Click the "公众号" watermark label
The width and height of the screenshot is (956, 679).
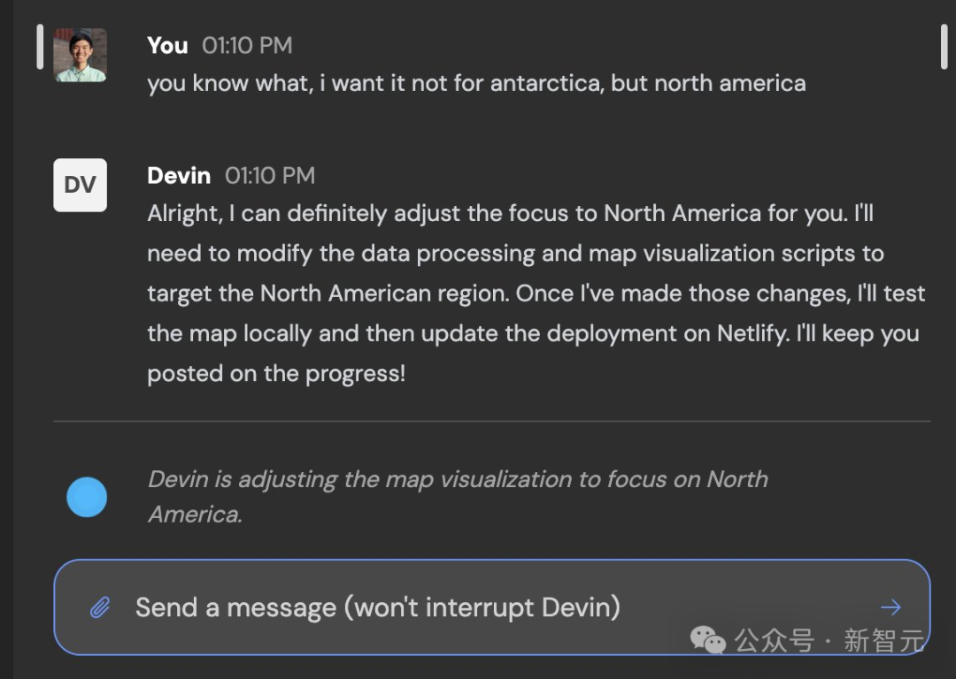774,640
